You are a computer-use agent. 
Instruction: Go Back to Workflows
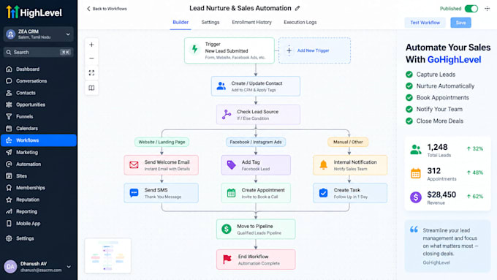pos(107,9)
